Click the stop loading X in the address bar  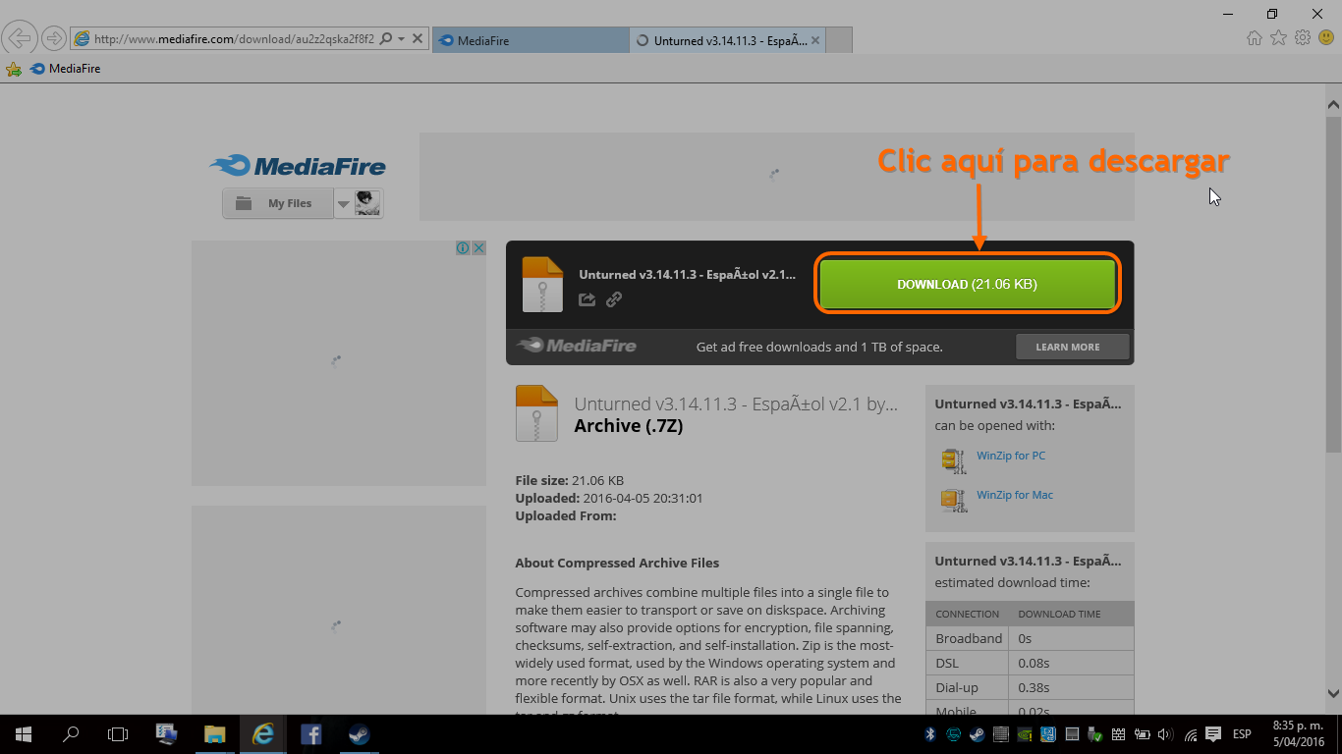tap(418, 38)
